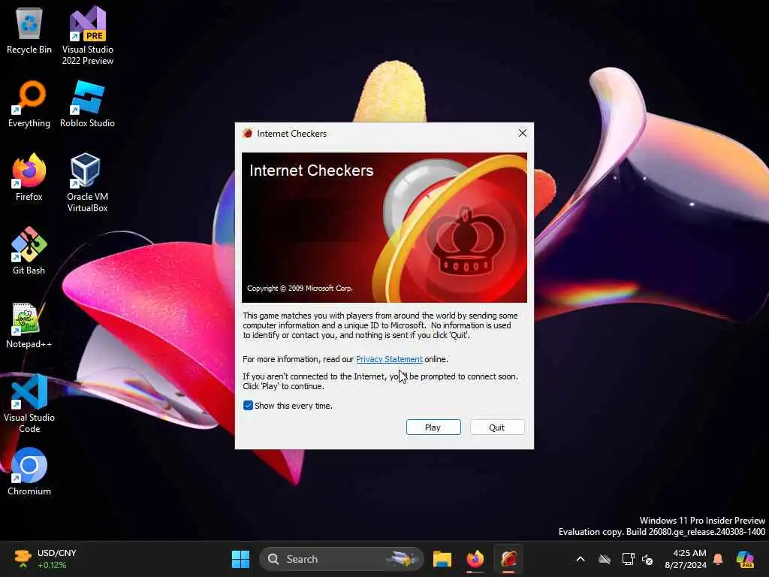The image size is (769, 577).
Task: Select the Git Bash desktop icon
Action: coord(29,251)
